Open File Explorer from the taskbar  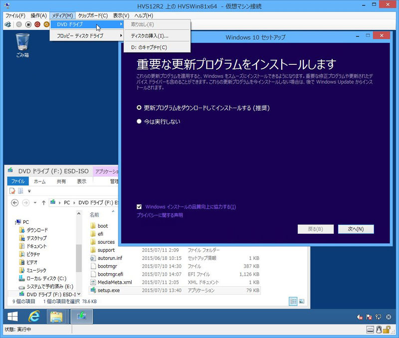56,317
